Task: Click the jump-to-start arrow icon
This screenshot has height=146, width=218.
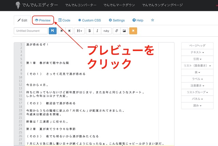Action: [x=62, y=31]
